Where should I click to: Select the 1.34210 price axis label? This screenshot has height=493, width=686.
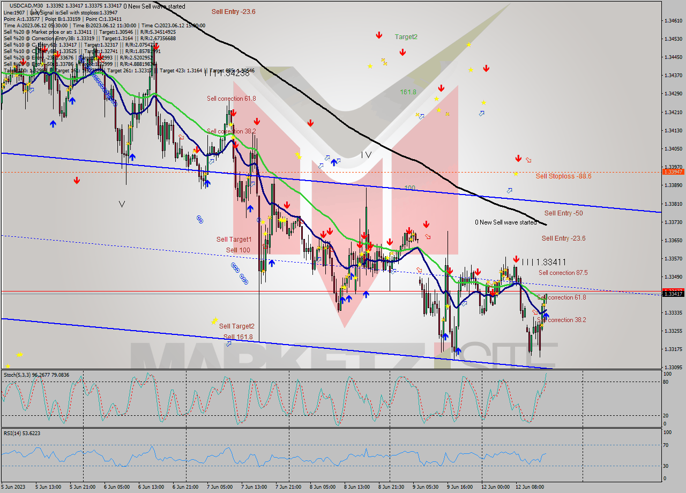pyautogui.click(x=673, y=112)
